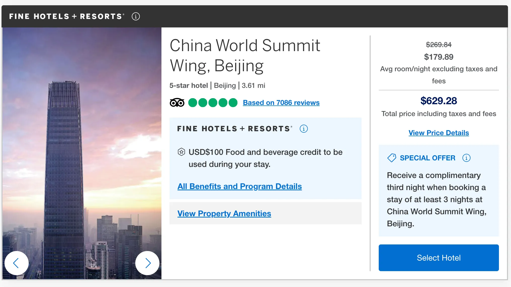Advance to the next hotel photo
Viewport: 511px width, 287px height.
point(147,263)
